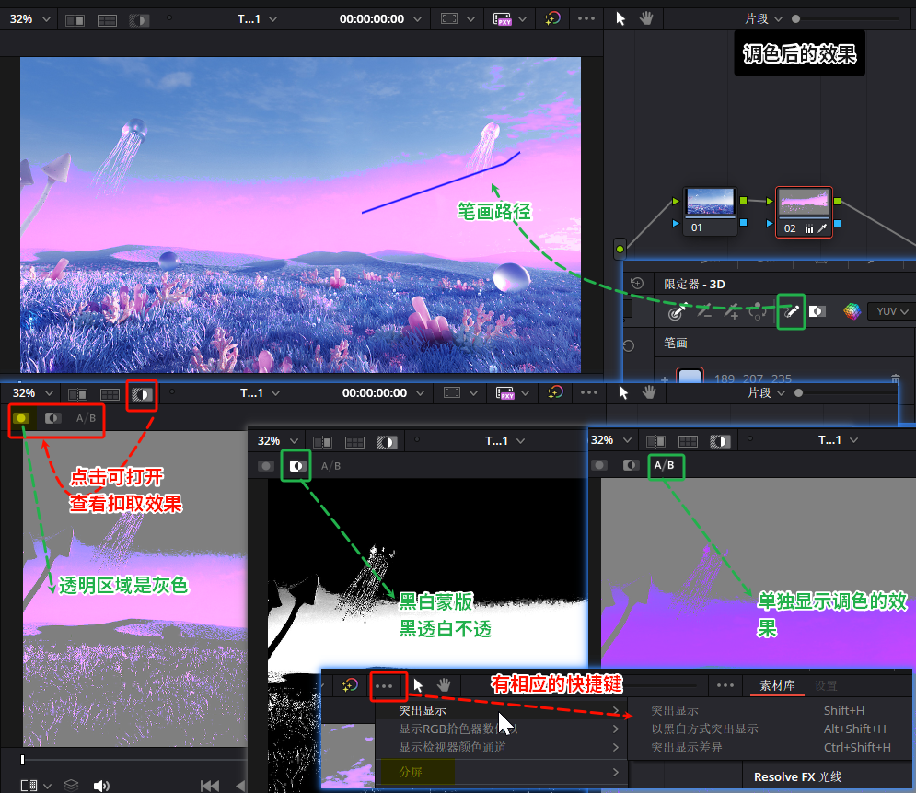Image resolution: width=916 pixels, height=793 pixels.
Task: Select the hand pan tool in the top viewer
Action: tap(646, 18)
